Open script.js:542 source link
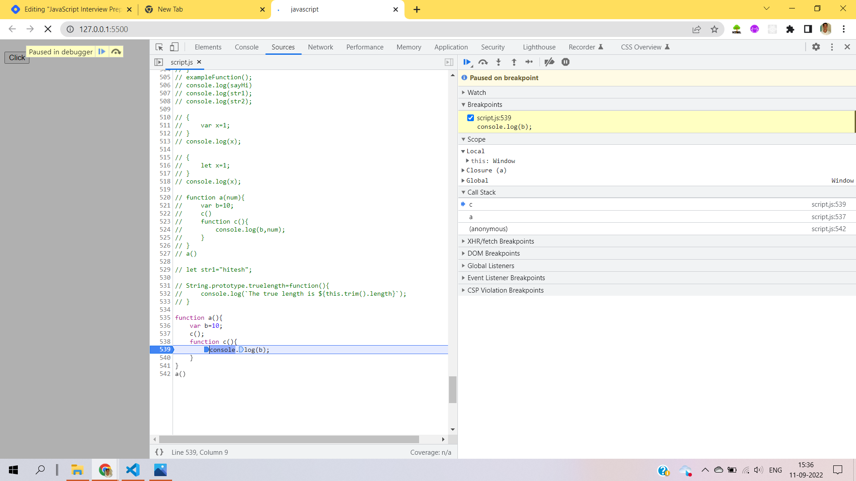Screen dimensions: 856x481 (828, 229)
